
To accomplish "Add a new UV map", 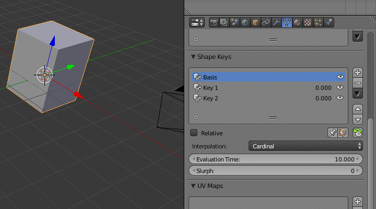I will pyautogui.click(x=358, y=202).
